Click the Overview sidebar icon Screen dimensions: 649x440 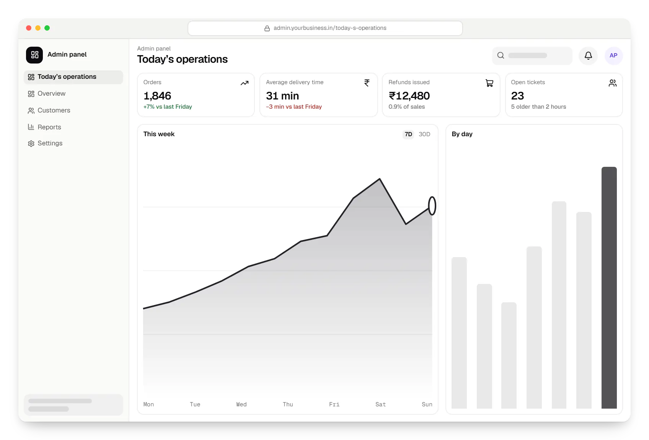point(31,94)
